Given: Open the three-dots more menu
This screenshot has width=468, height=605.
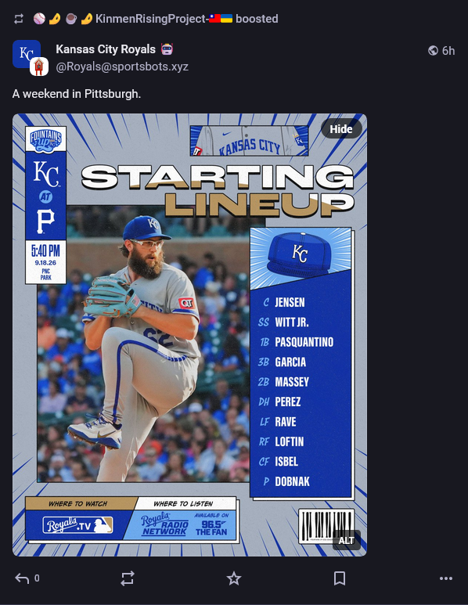Looking at the screenshot, I should pos(446,578).
